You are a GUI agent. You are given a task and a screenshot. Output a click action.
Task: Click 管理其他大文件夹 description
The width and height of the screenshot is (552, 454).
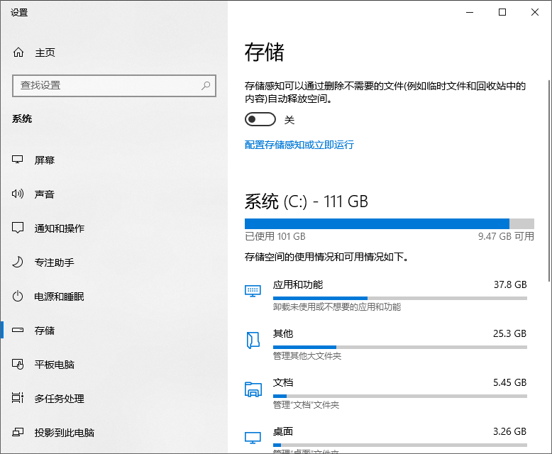point(307,356)
